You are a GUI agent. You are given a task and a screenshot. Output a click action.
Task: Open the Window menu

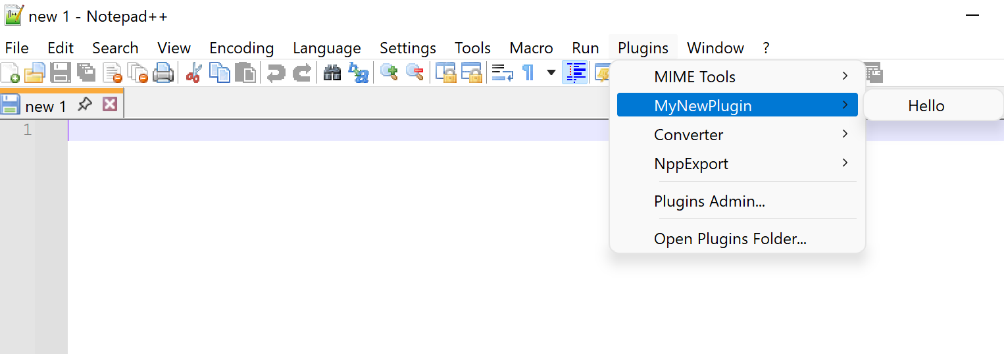click(x=716, y=48)
